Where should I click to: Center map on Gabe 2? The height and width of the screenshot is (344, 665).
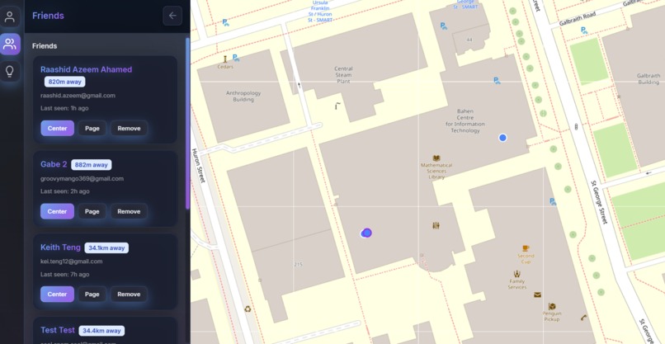point(57,211)
